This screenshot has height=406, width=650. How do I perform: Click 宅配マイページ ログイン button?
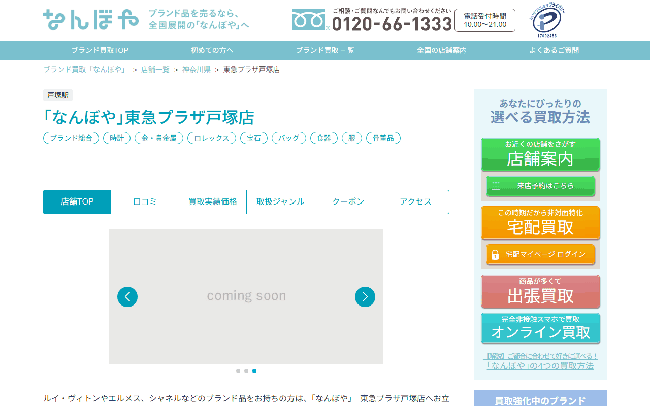pyautogui.click(x=540, y=254)
